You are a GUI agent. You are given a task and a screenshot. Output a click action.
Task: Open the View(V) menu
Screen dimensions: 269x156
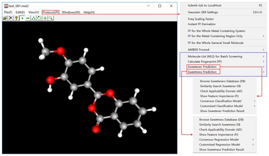pos(34,12)
